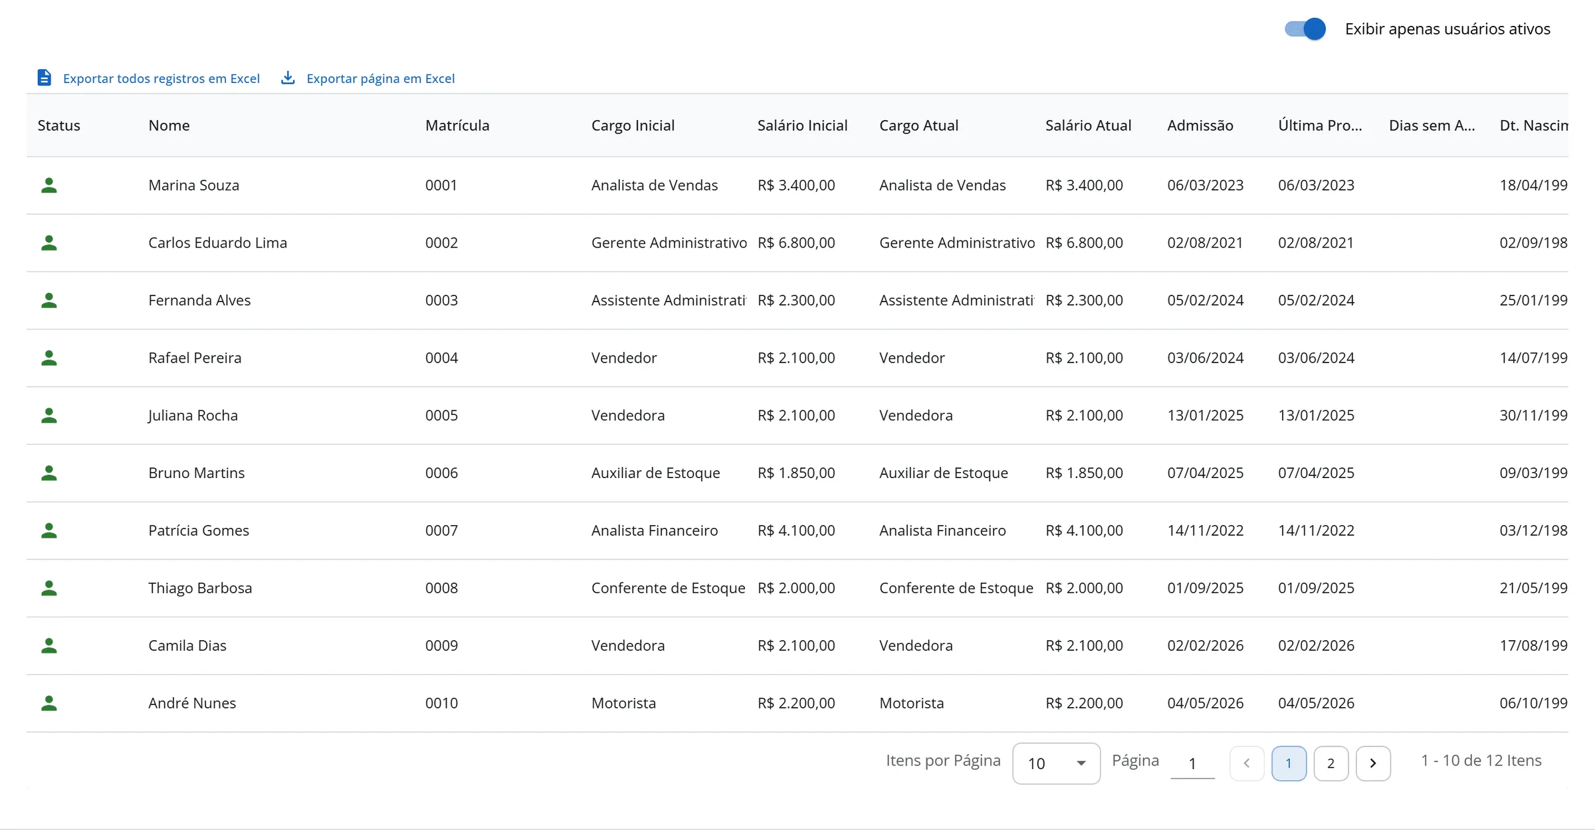Click Juliana Rocha's status icon
The height and width of the screenshot is (830, 1595).
click(49, 416)
